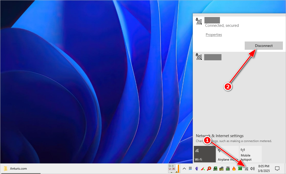The width and height of the screenshot is (286, 174).
Task: Click the drive tray icon showing 01
Action: [228, 169]
